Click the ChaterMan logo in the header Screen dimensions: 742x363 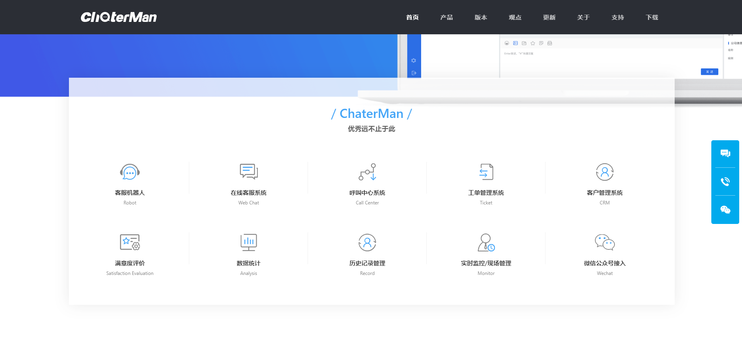coord(119,17)
